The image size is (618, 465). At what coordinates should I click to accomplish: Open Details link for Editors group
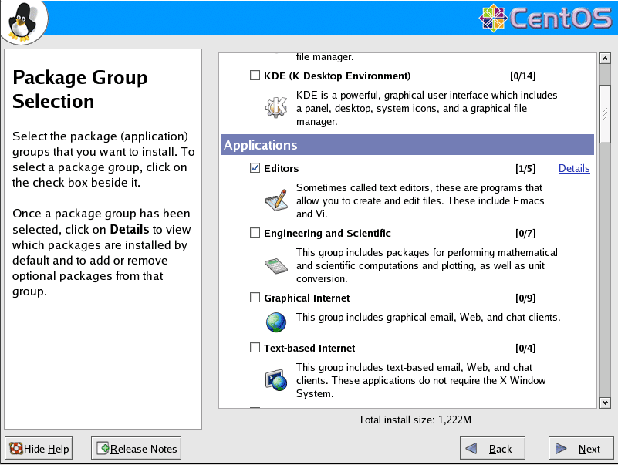[574, 168]
